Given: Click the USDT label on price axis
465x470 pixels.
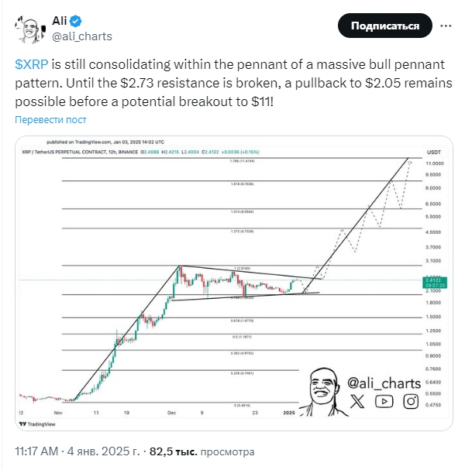Looking at the screenshot, I should pos(434,153).
